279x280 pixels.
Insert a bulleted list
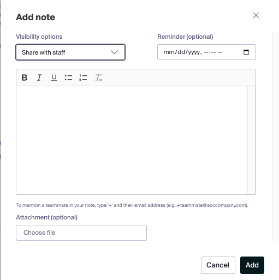pos(68,78)
